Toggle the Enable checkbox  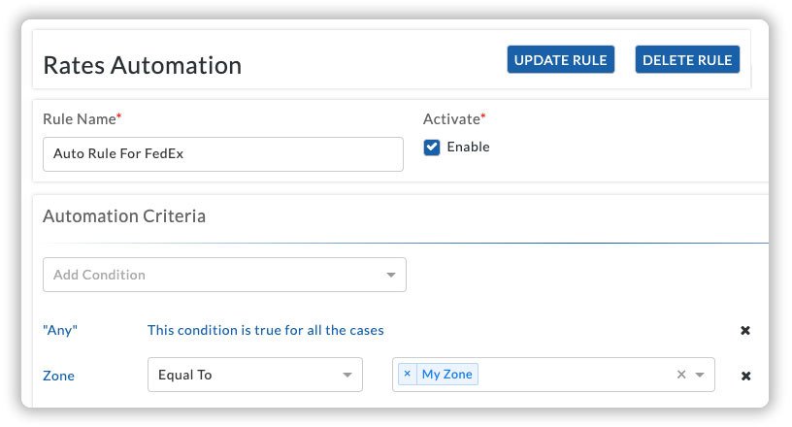coord(431,148)
